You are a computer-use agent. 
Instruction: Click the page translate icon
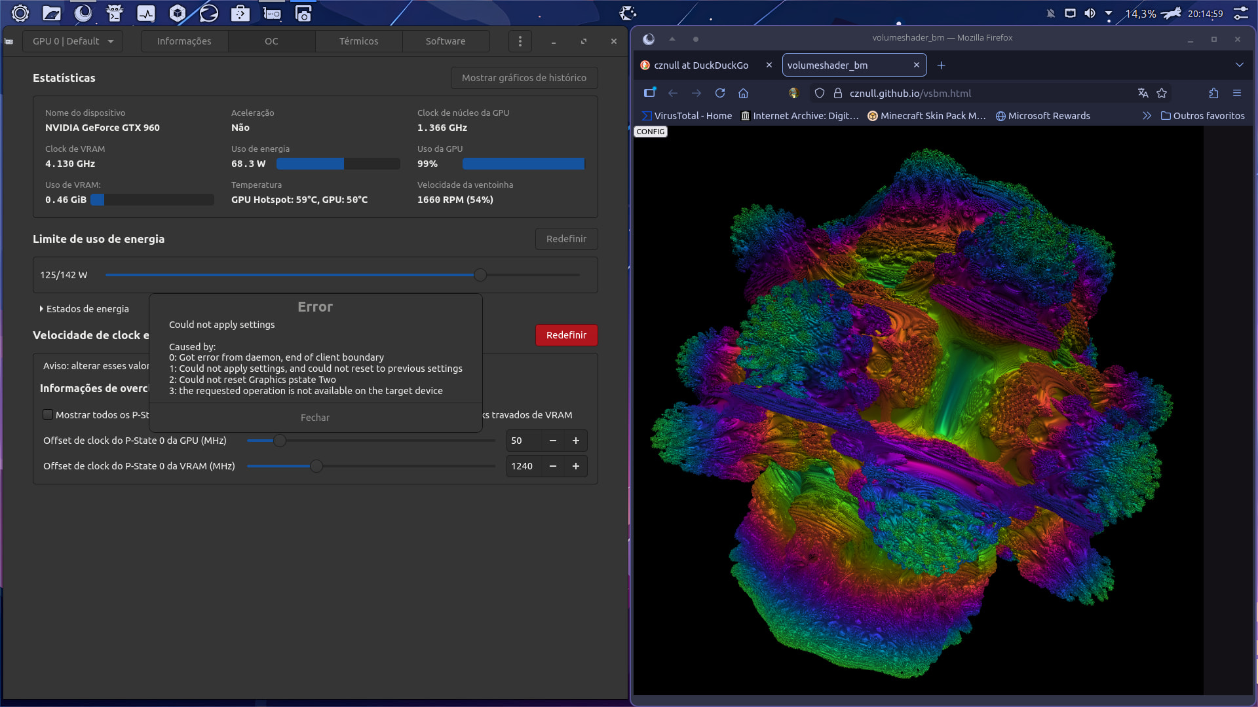coord(1143,93)
